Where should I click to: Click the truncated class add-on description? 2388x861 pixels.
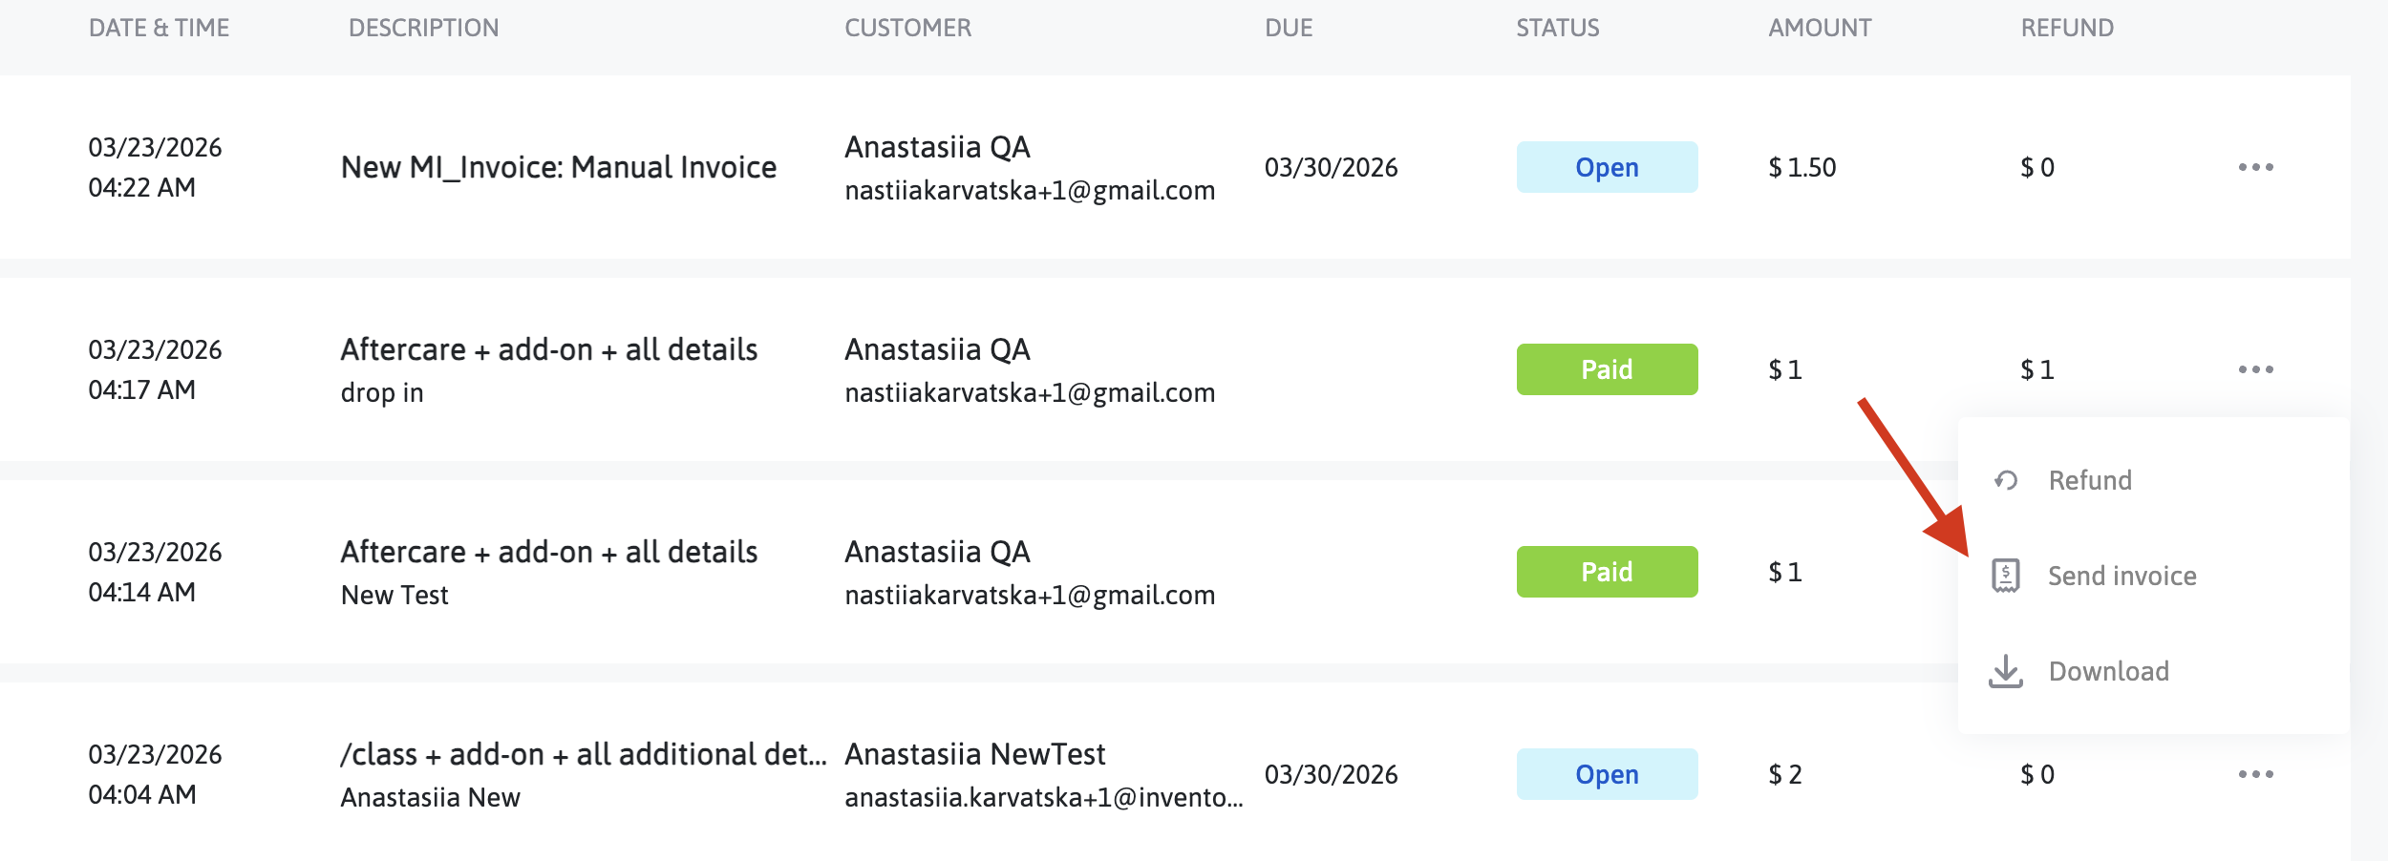[584, 754]
